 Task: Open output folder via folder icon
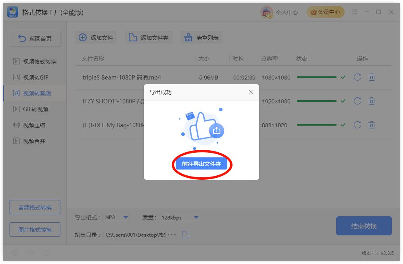pyautogui.click(x=186, y=235)
